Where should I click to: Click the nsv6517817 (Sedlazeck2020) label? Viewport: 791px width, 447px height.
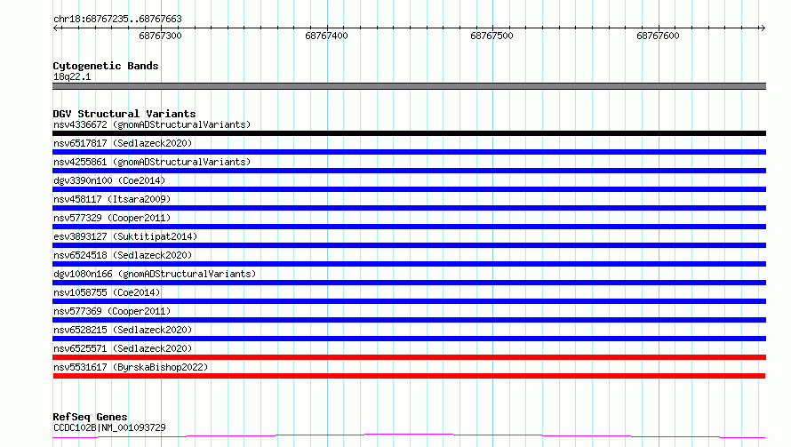point(123,143)
